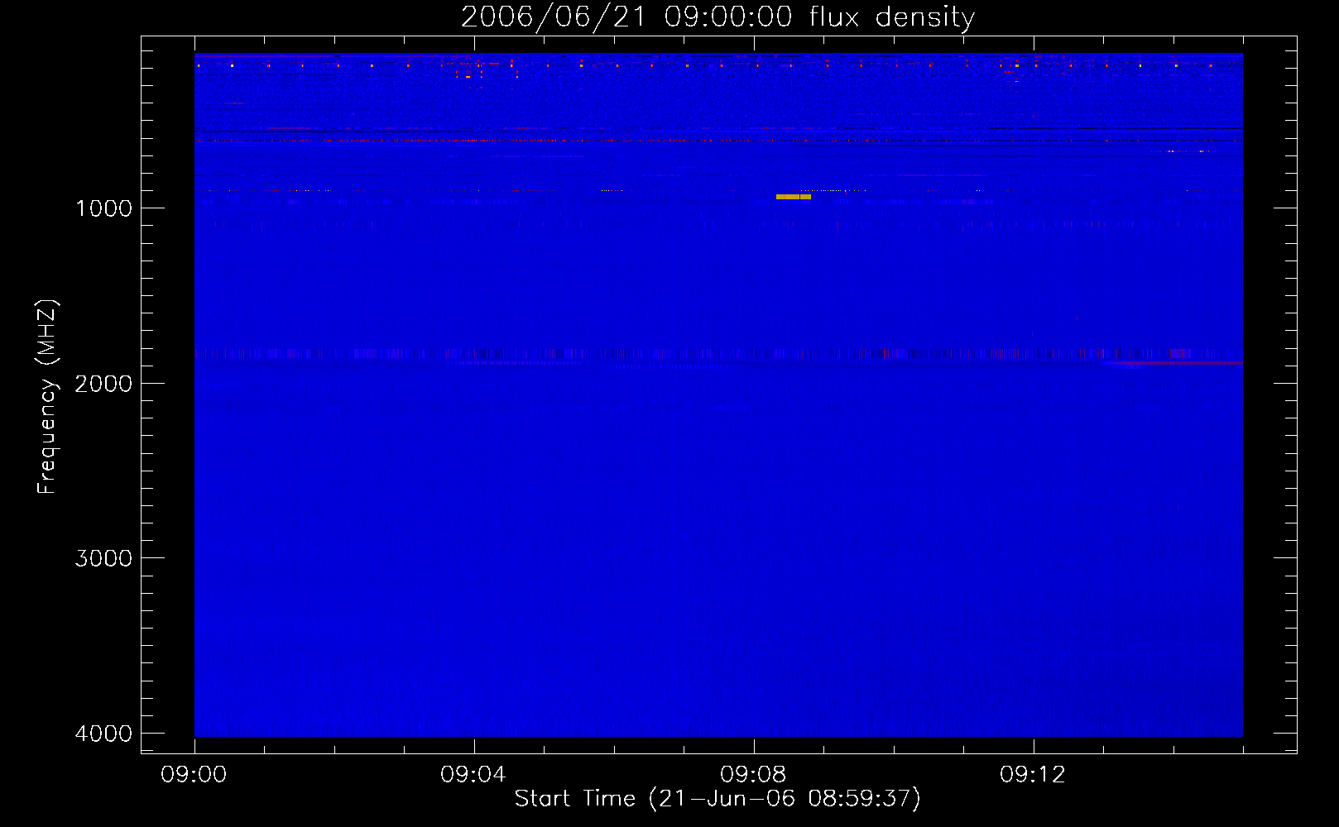Click the '4000' frequency tick label
This screenshot has height=827, width=1339.
pos(103,734)
